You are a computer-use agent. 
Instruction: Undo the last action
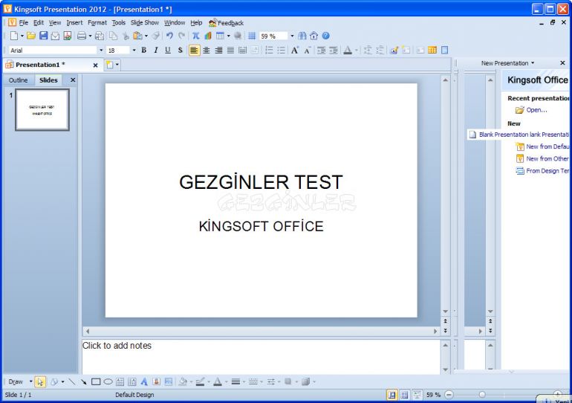pyautogui.click(x=169, y=36)
